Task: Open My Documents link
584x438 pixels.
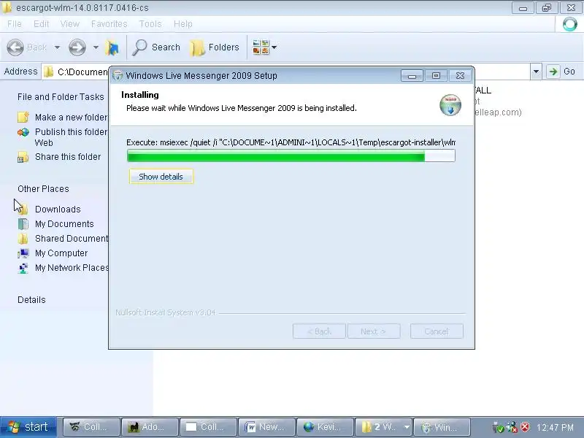Action: 64,224
